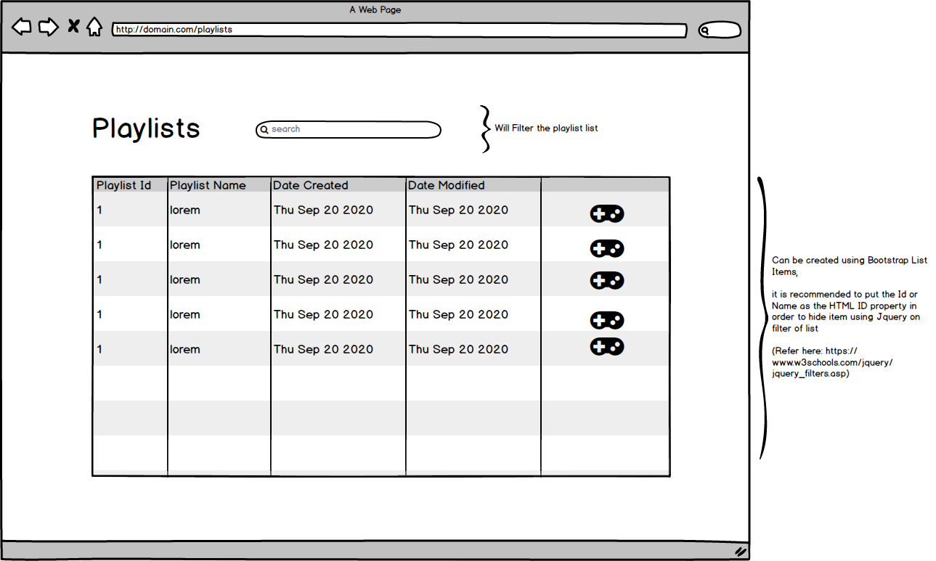Click the browser back arrow

click(22, 28)
